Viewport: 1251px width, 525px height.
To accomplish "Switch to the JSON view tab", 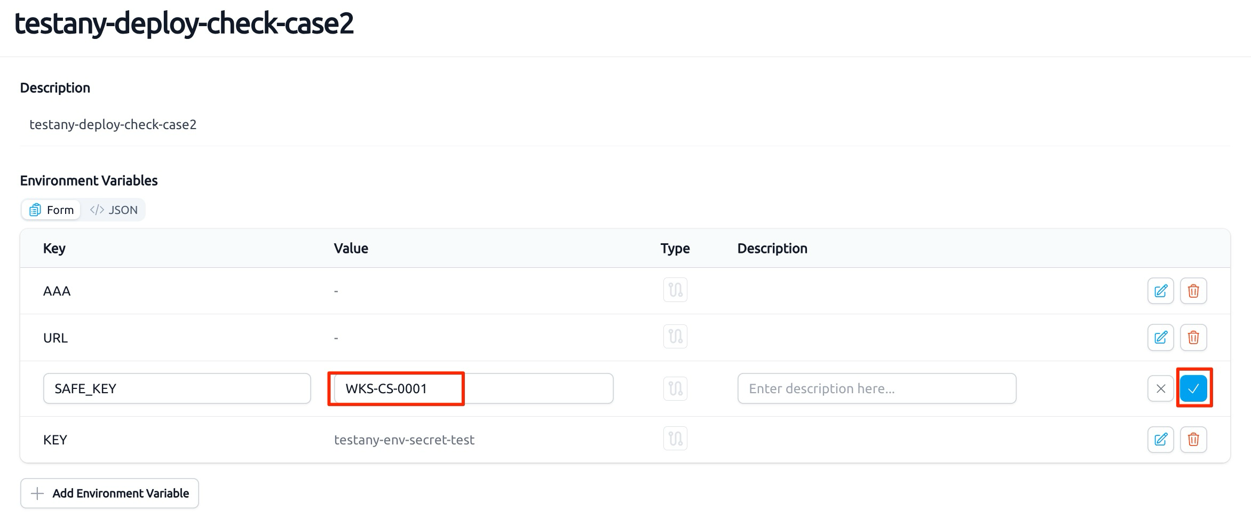I will point(114,210).
